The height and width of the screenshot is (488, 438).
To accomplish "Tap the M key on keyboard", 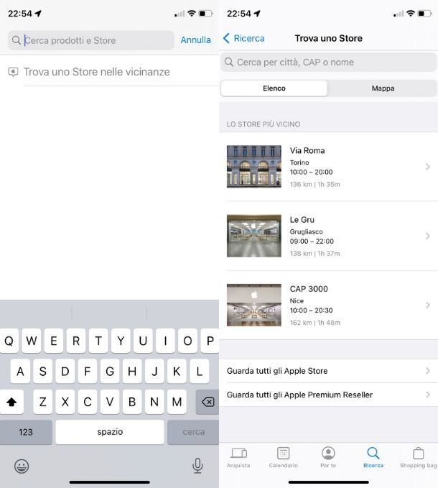I will coord(177,402).
